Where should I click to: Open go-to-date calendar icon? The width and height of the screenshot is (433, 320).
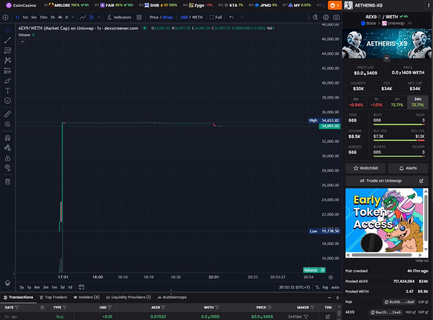coord(81,287)
